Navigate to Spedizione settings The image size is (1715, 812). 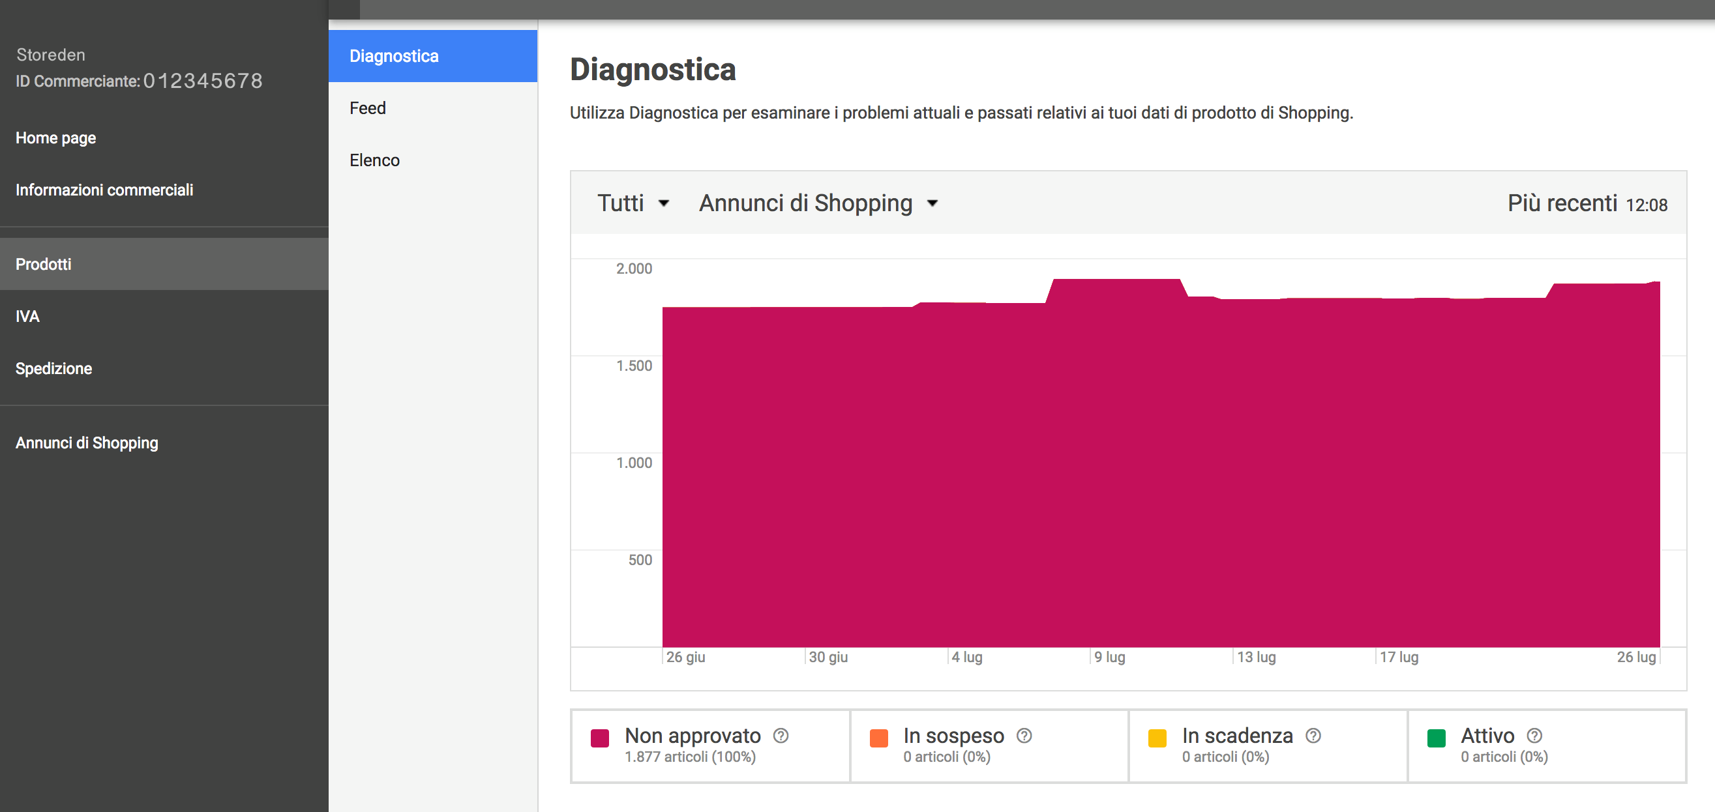tap(54, 368)
